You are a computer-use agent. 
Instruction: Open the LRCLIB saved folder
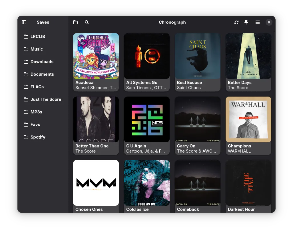point(38,37)
